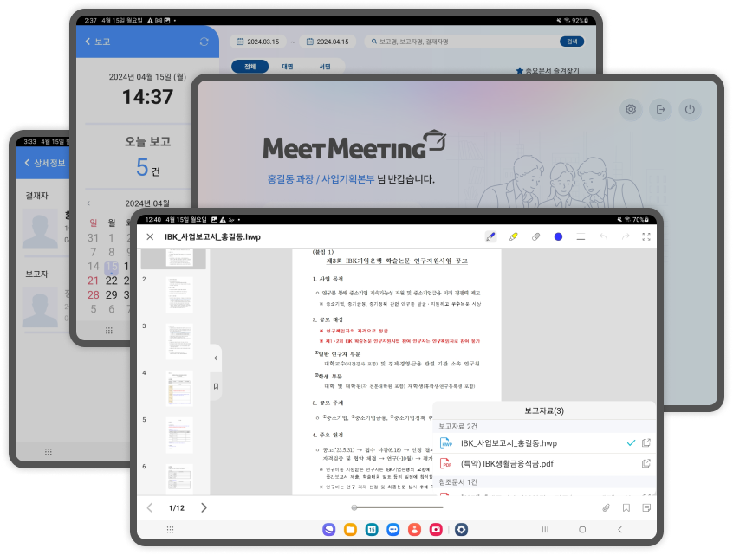
Task: Open start date 2024.03.15 picker
Action: (x=258, y=42)
